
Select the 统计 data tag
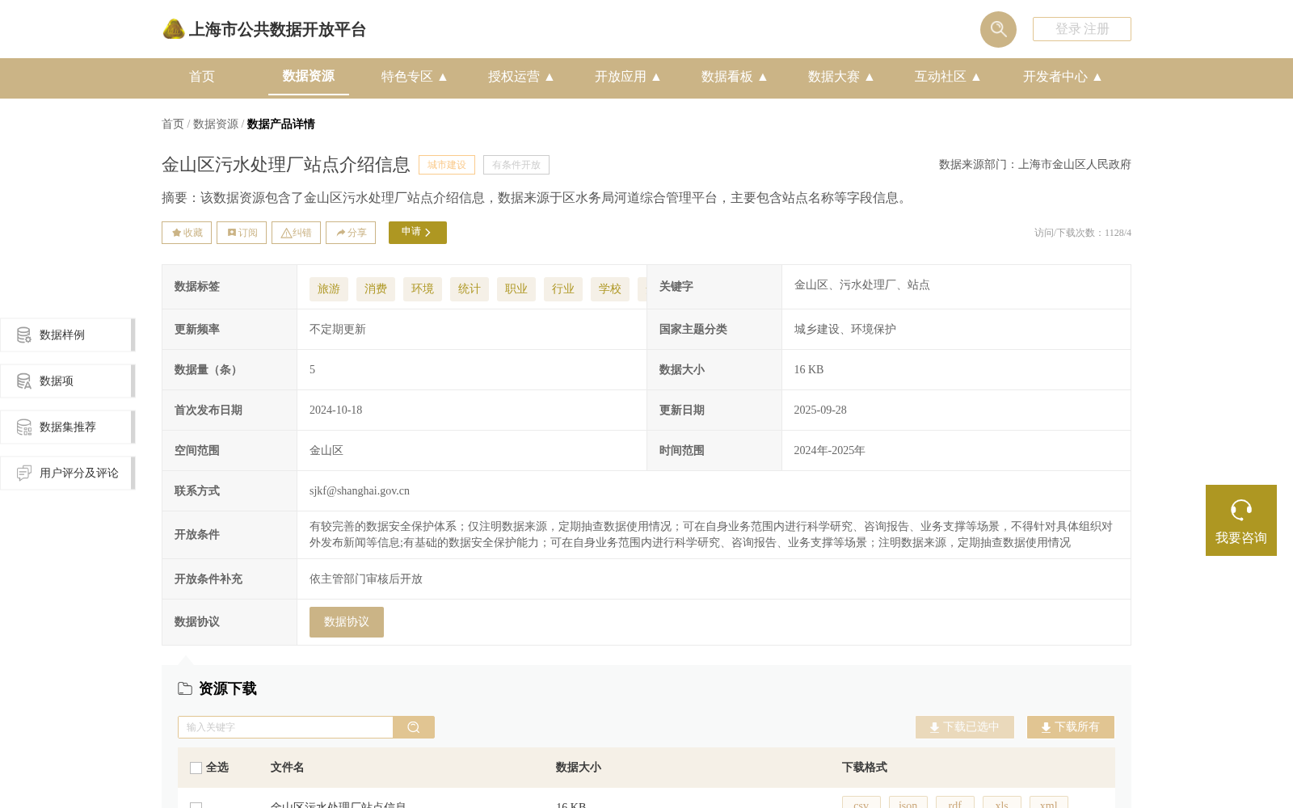click(x=470, y=289)
